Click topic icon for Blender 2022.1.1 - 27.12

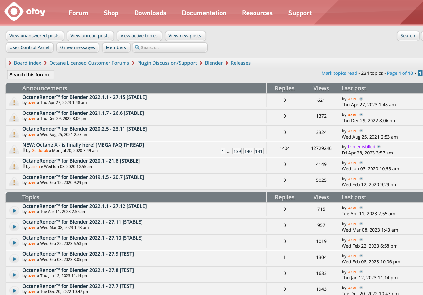(x=14, y=211)
